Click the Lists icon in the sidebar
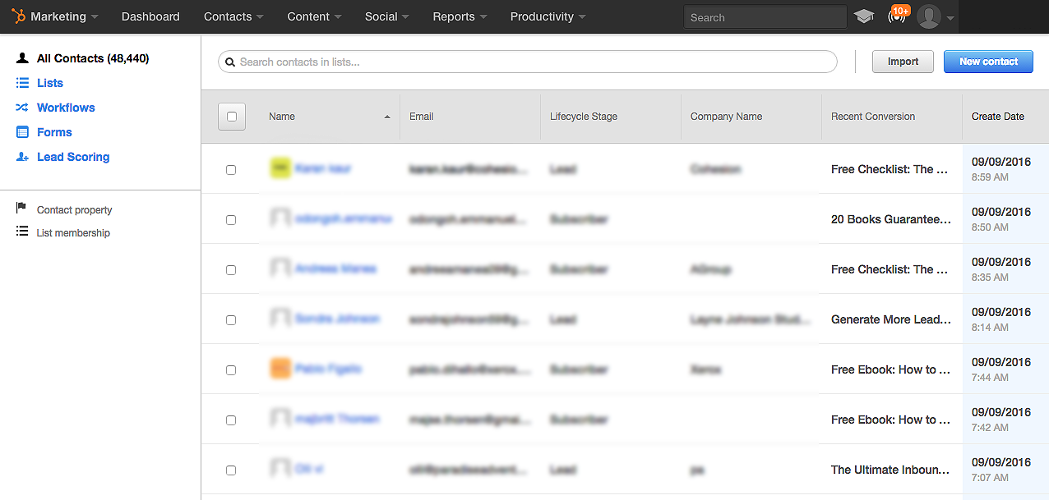The height and width of the screenshot is (500, 1049). [x=22, y=83]
